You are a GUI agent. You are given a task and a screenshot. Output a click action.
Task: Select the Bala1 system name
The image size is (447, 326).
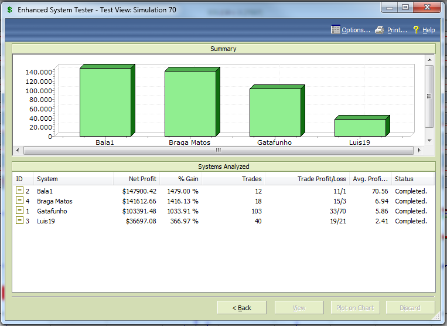(x=45, y=191)
